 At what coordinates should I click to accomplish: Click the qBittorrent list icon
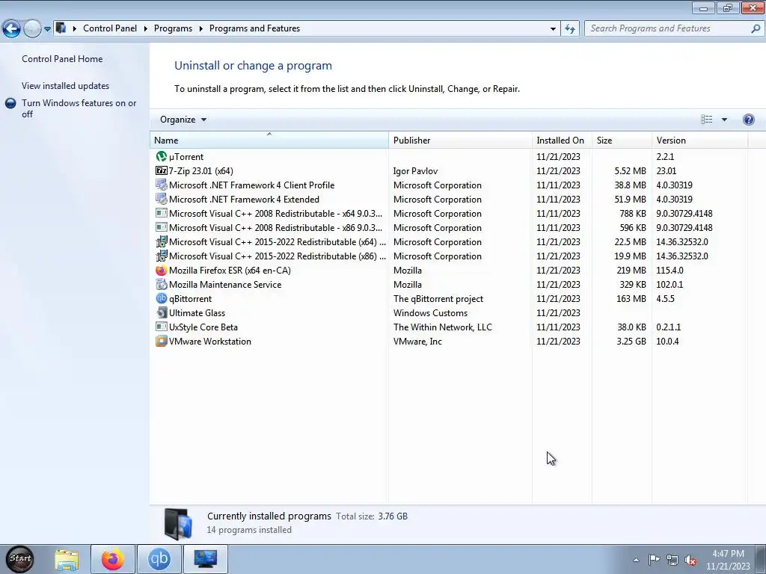pos(162,298)
